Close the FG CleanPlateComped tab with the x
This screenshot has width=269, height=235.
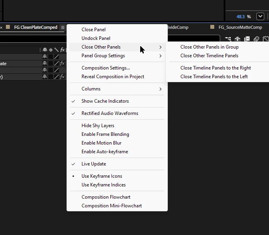[1, 28]
